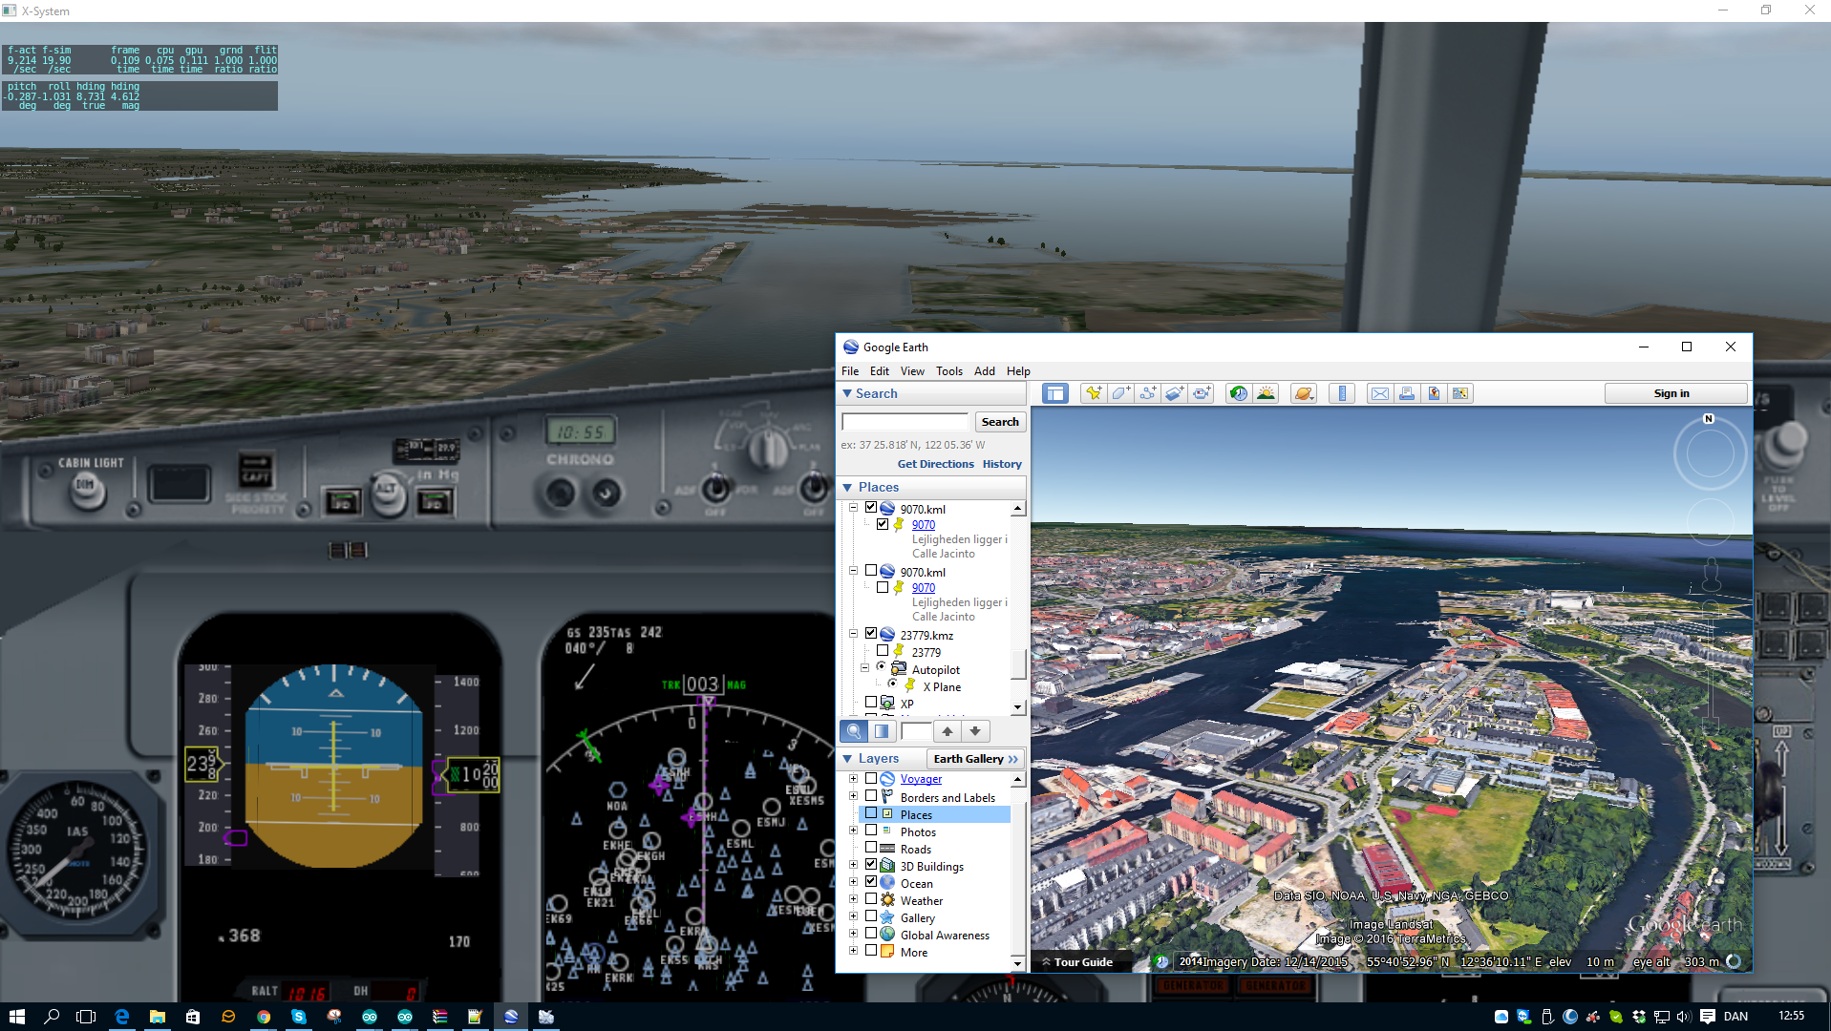The image size is (1831, 1031).
Task: Expand the 3D Buildings layer node
Action: click(854, 865)
